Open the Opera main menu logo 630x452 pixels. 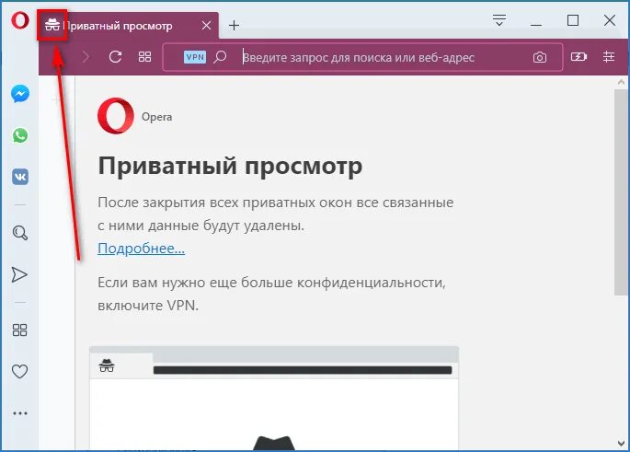[20, 20]
